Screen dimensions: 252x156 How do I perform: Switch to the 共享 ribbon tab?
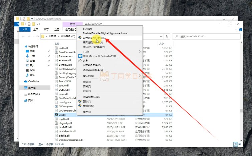46,29
